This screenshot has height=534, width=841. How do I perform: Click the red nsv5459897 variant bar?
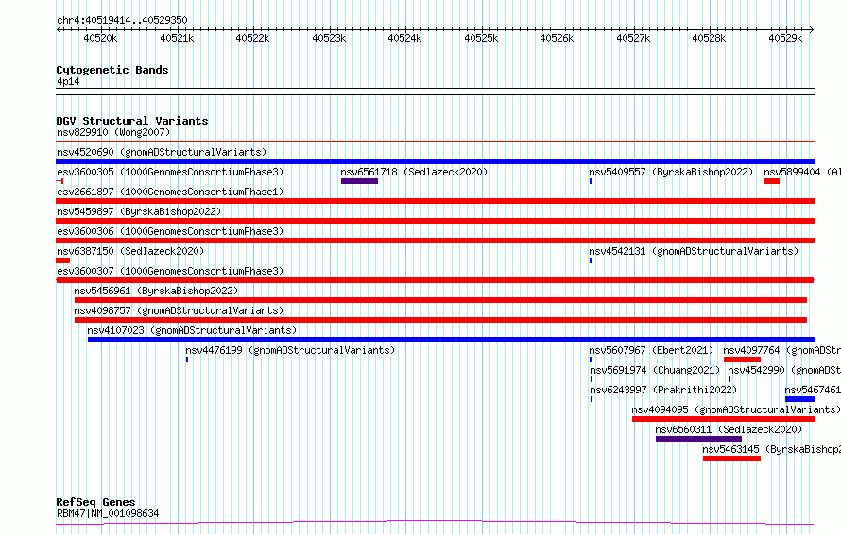[x=435, y=221]
